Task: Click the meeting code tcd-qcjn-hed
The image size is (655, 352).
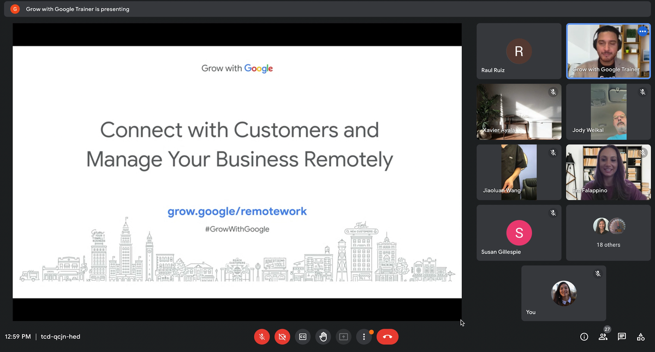Action: tap(61, 337)
